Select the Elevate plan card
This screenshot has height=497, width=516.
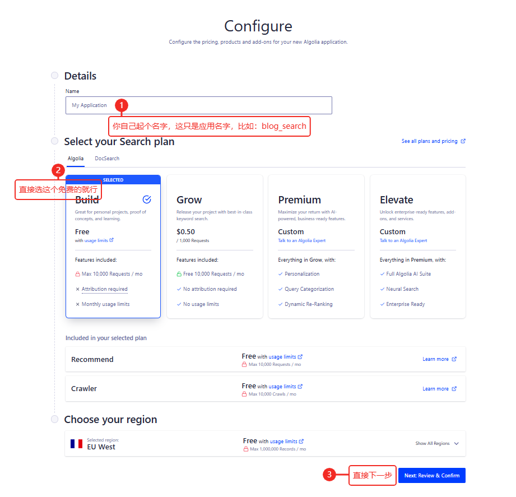(417, 247)
